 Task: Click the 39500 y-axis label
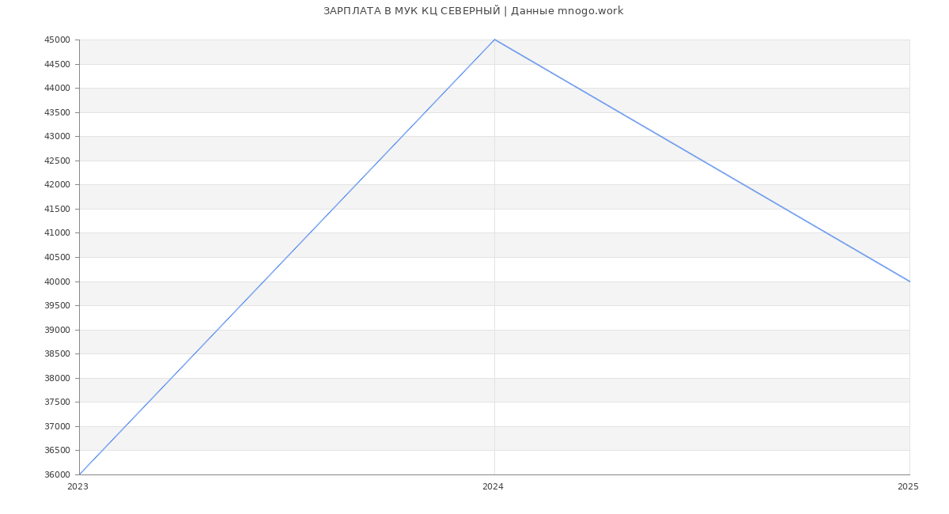[x=58, y=305]
